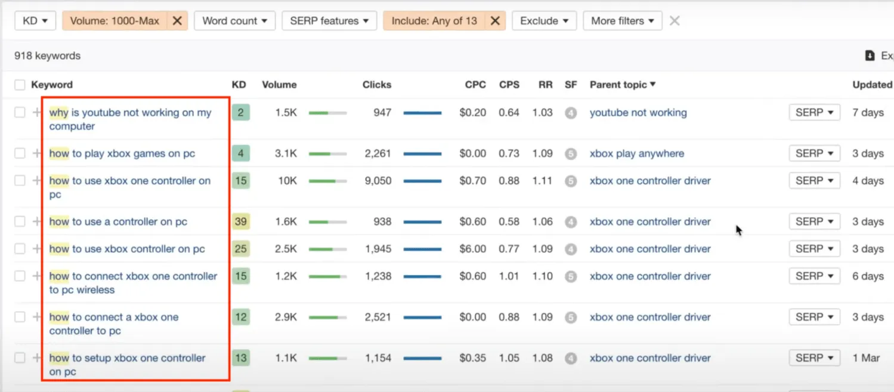The height and width of the screenshot is (392, 894).
Task: Click the volume bar for 10K volume keyword
Action: pos(327,181)
